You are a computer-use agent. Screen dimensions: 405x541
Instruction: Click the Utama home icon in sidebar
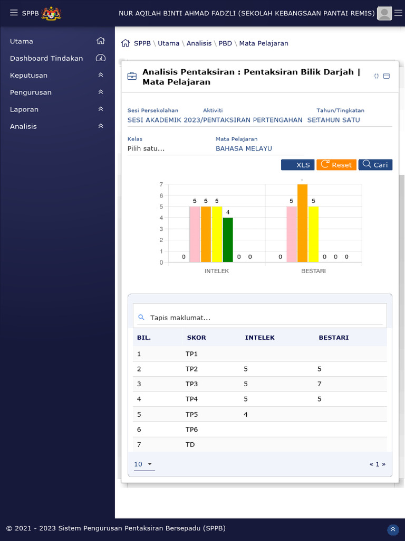[101, 41]
